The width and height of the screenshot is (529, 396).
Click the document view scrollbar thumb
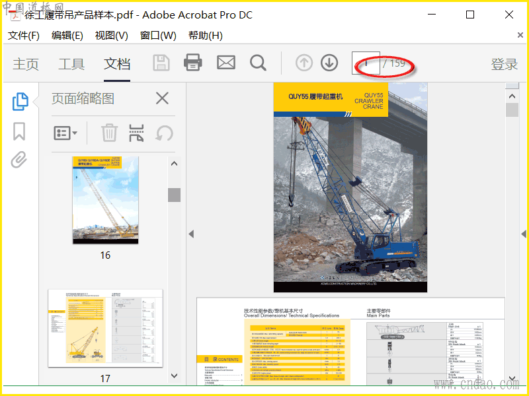pos(512,110)
